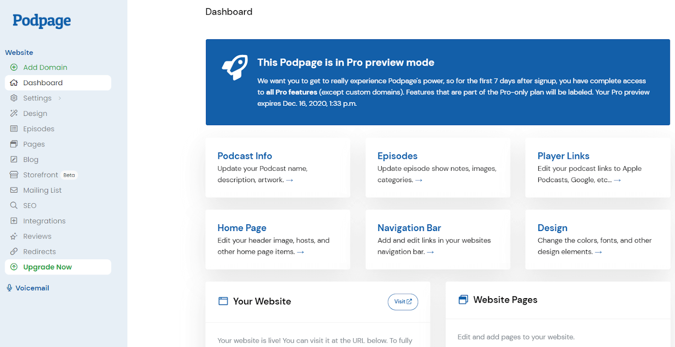
Task: Open Pages in the sidebar
Action: click(34, 144)
